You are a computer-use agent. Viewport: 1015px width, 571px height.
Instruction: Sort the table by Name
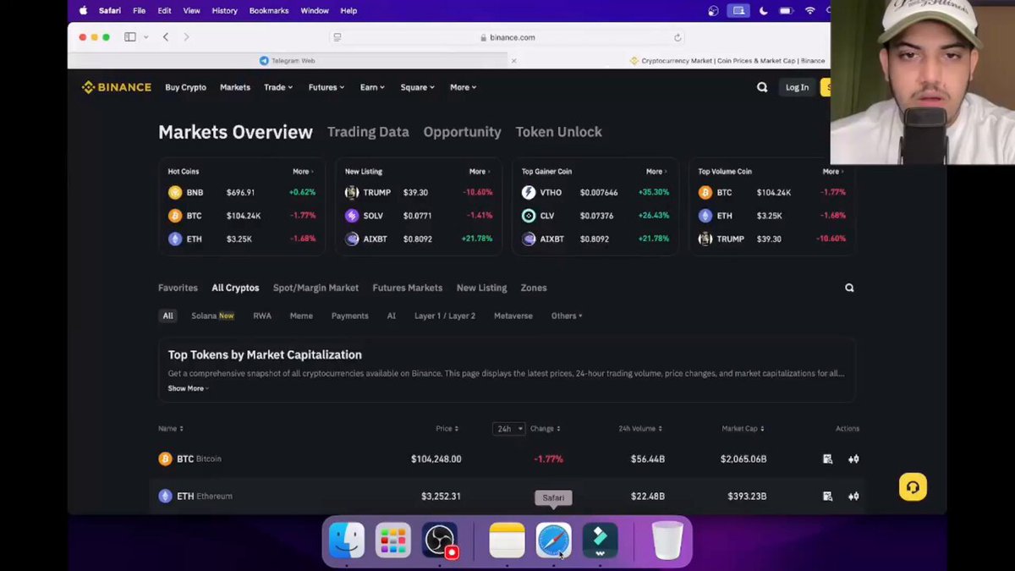170,429
